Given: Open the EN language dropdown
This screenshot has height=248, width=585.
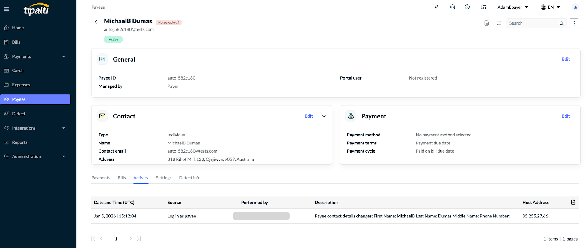Looking at the screenshot, I should [x=550, y=7].
